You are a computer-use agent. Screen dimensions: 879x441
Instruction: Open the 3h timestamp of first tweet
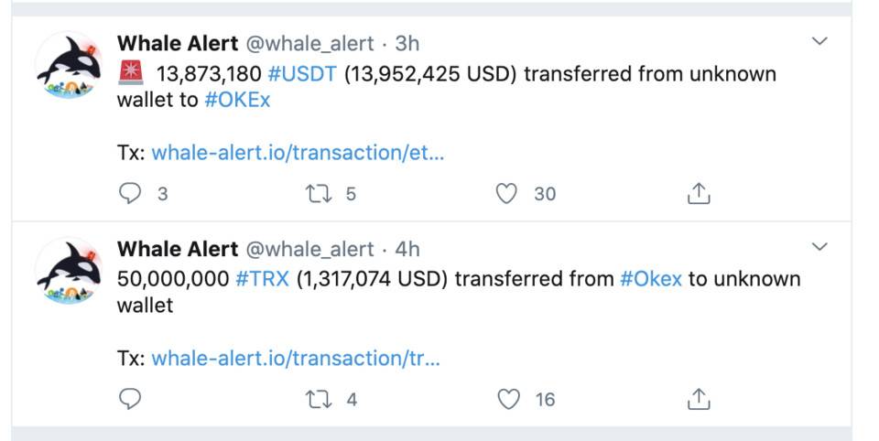point(407,43)
